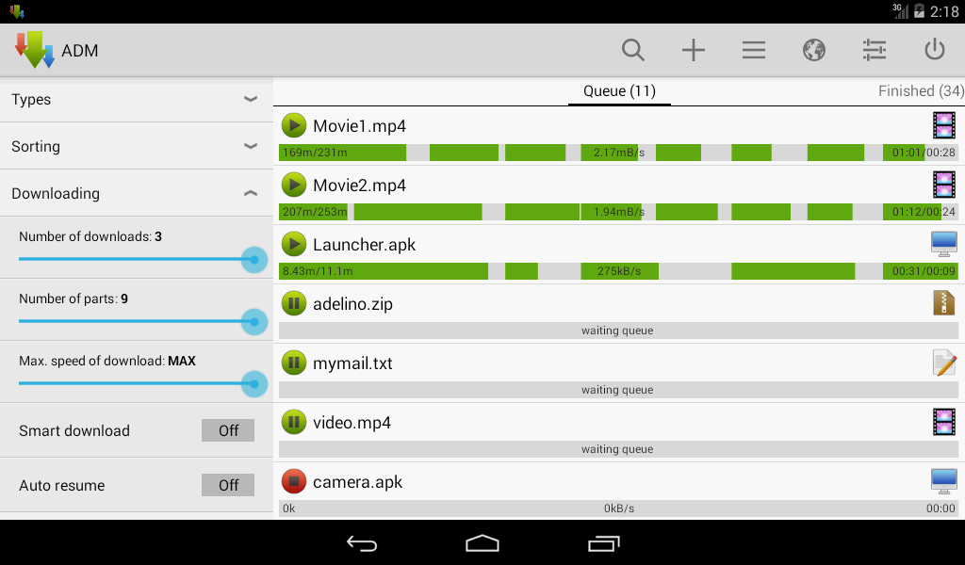The height and width of the screenshot is (565, 965).
Task: Click the power icon to exit ADM
Action: pyautogui.click(x=934, y=50)
